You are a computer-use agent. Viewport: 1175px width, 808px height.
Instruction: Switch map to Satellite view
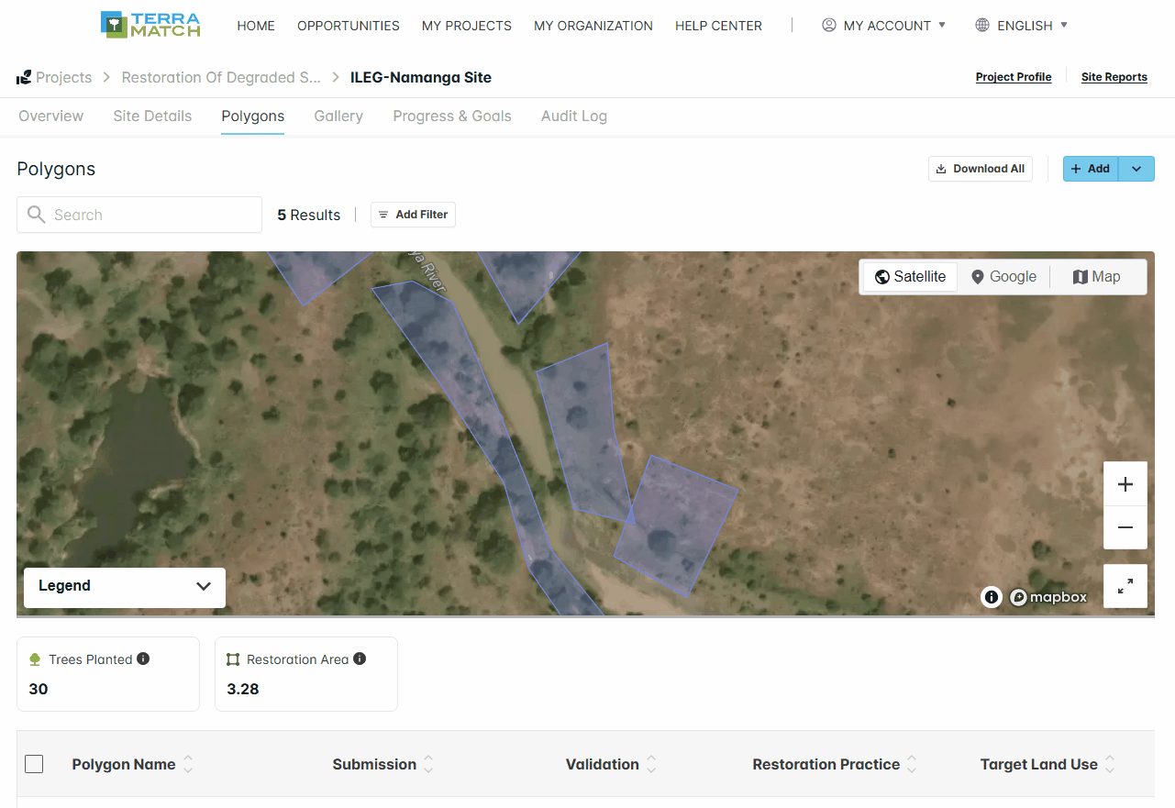pyautogui.click(x=910, y=277)
